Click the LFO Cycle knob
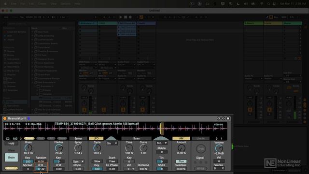This screenshot has height=174, width=309. (97, 148)
